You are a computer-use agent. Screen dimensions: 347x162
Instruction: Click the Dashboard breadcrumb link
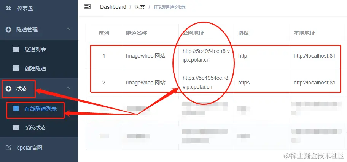click(113, 7)
